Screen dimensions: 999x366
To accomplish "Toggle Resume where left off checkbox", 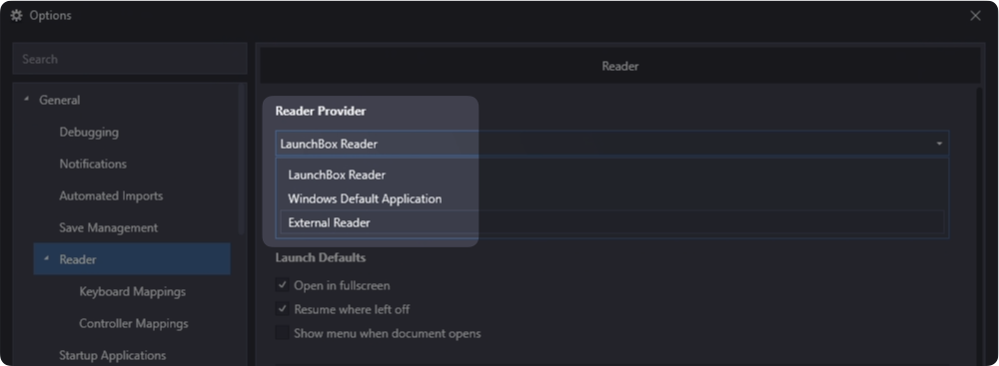I will tap(283, 309).
